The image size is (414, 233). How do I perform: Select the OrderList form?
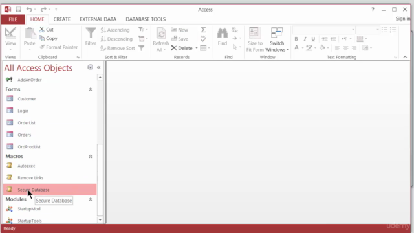(x=50, y=122)
